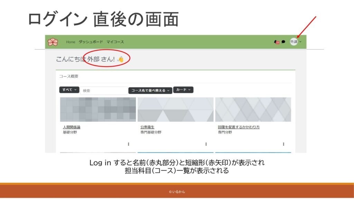The height and width of the screenshot is (199, 354).
Task: Open マイコース in the navigation bar
Action: point(115,42)
